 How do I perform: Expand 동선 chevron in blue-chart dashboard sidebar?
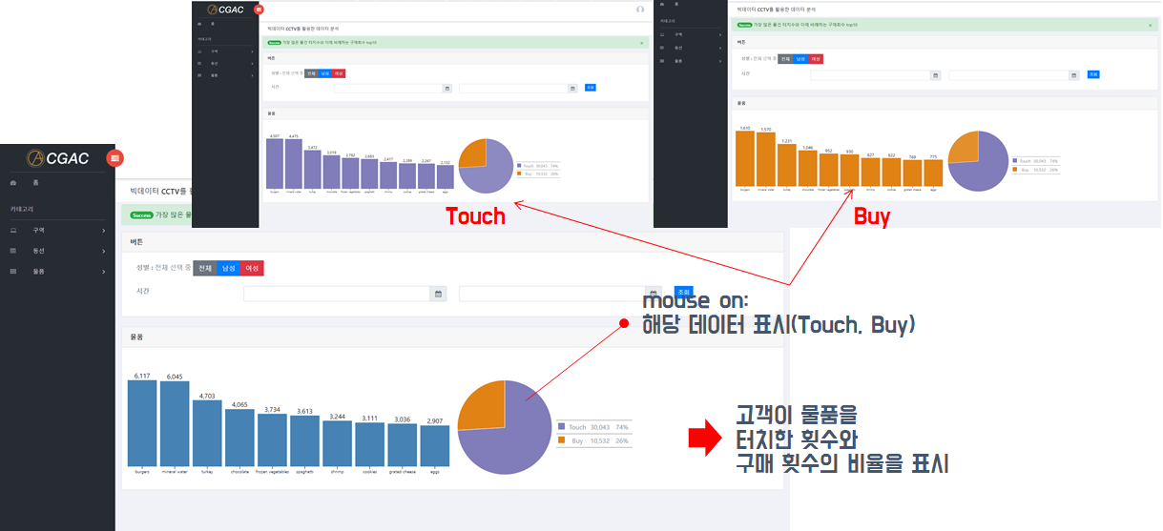[104, 252]
